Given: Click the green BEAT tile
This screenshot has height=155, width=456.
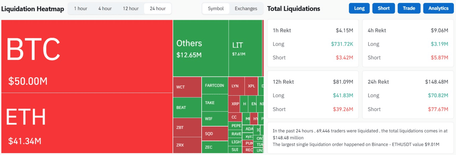Looking at the screenshot, I should click(187, 107).
